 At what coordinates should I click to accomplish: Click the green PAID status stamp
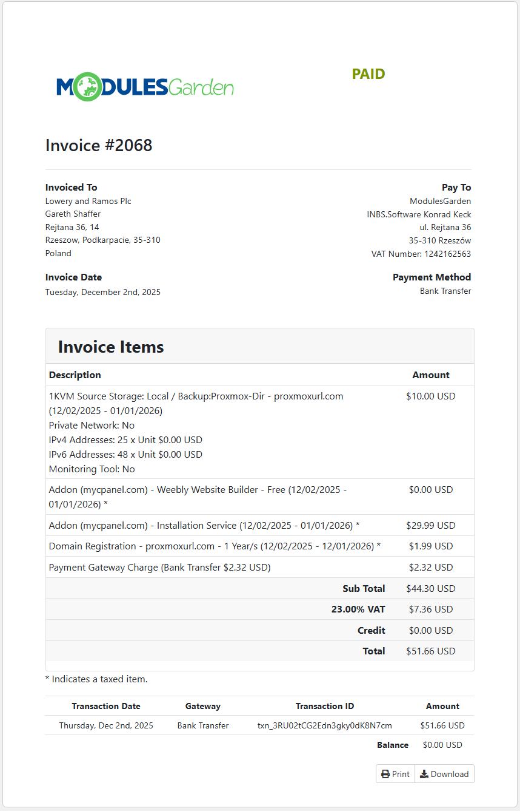368,73
